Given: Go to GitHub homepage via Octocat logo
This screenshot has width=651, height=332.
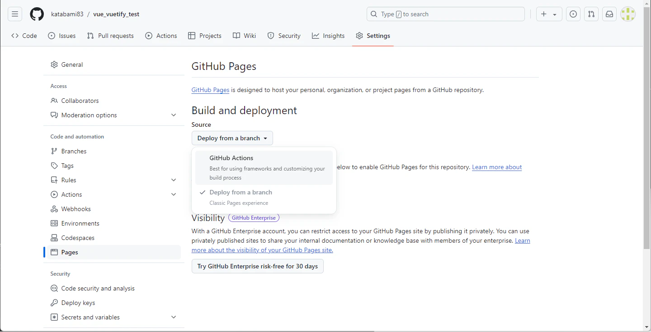Looking at the screenshot, I should [x=37, y=14].
